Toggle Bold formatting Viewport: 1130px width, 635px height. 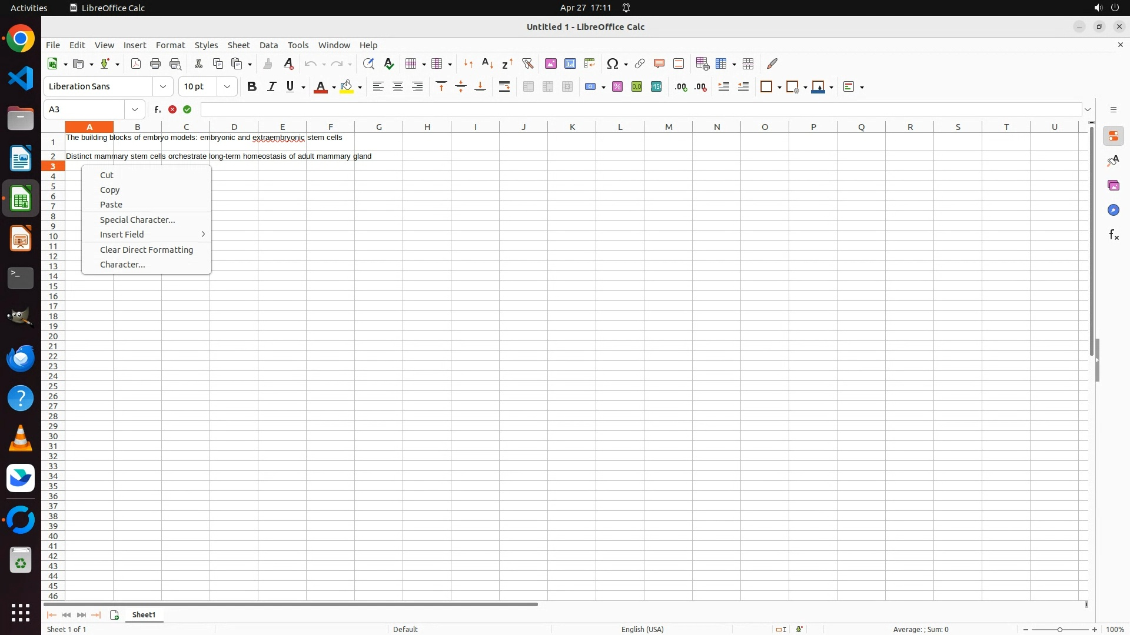252,87
